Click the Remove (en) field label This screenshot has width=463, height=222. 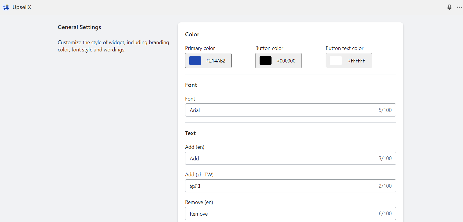(199, 202)
